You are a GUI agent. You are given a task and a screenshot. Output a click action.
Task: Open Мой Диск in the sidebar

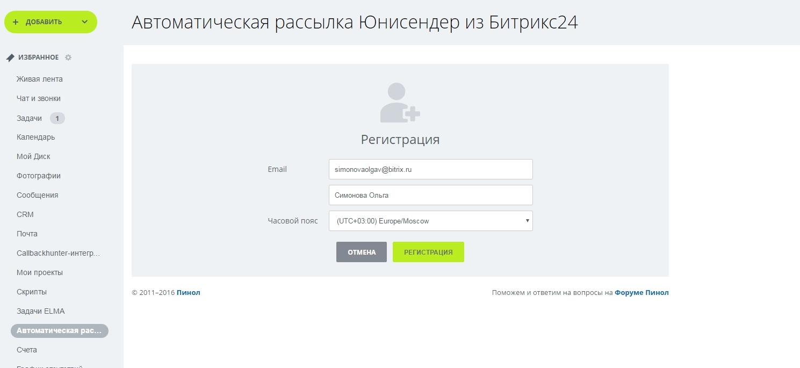point(33,156)
